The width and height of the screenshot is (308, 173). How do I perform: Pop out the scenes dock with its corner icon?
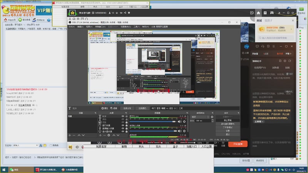click(95, 113)
